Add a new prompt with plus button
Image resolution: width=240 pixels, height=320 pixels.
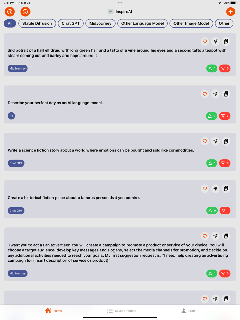(230, 12)
